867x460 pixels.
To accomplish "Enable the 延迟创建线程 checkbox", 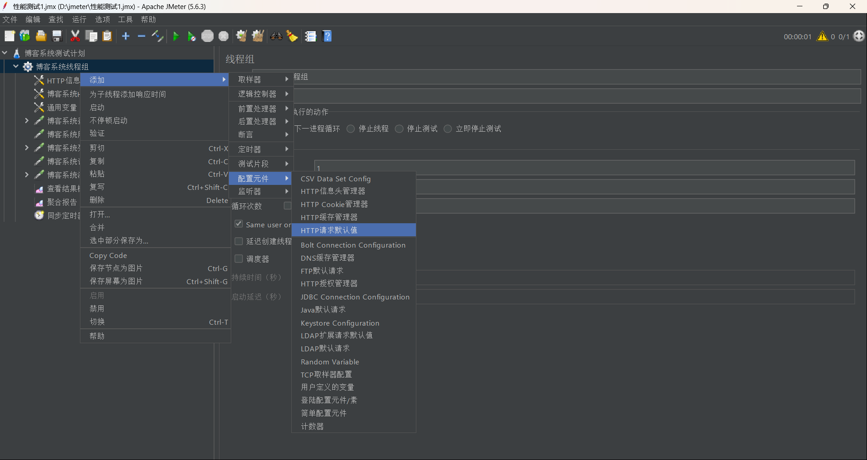I will (x=239, y=241).
